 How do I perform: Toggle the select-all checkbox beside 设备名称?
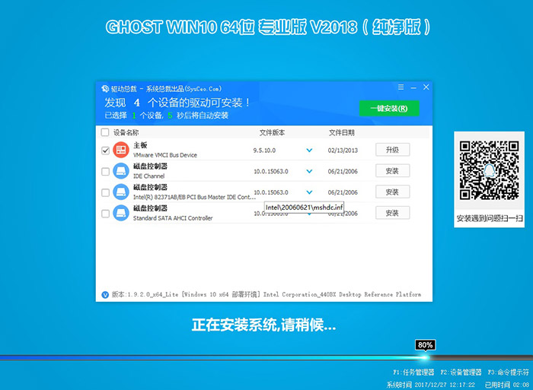coord(105,132)
